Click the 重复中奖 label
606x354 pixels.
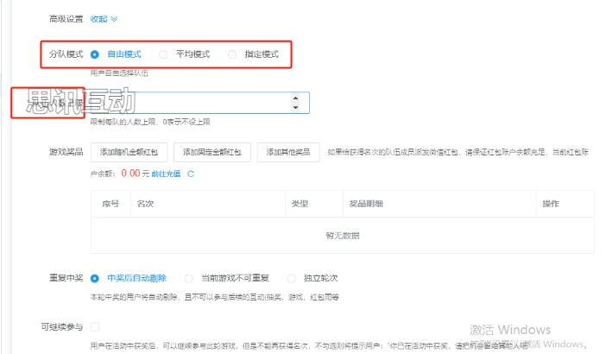(x=66, y=278)
